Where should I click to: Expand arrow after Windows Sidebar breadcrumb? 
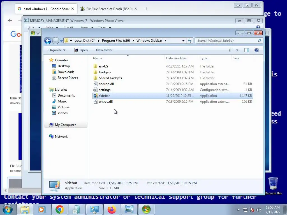[165, 41]
